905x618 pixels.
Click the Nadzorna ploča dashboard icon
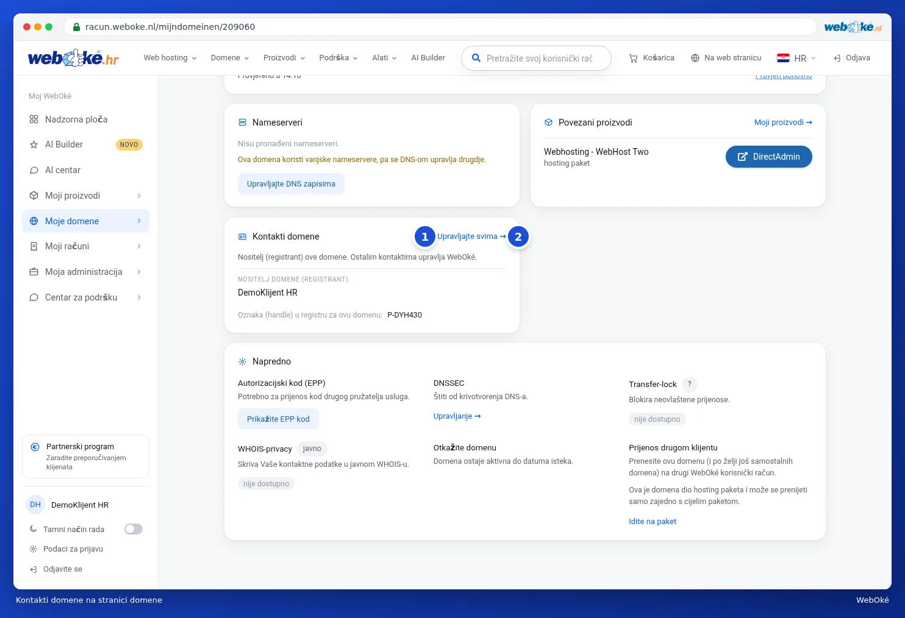click(34, 119)
